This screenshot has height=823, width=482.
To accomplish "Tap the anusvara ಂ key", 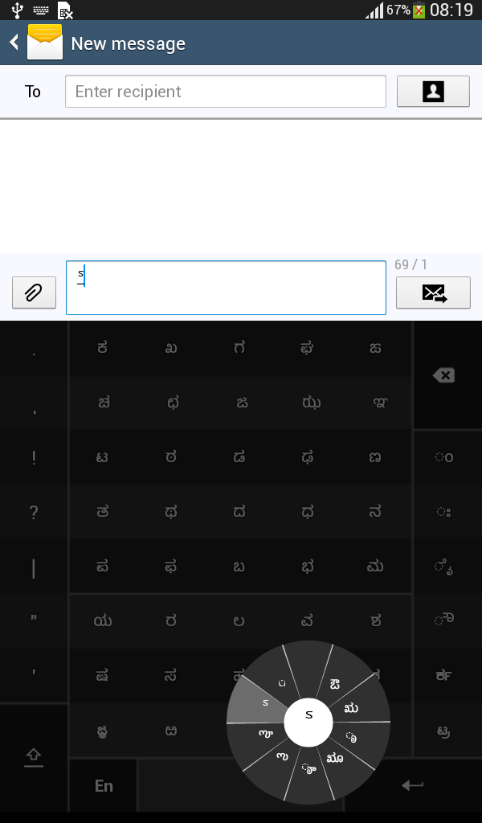I will point(443,457).
